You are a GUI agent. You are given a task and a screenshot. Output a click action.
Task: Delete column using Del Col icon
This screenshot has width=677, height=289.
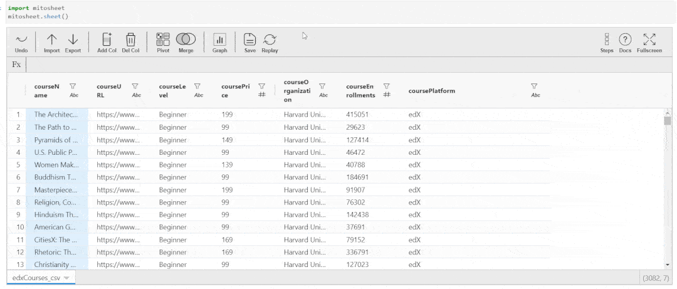[130, 39]
